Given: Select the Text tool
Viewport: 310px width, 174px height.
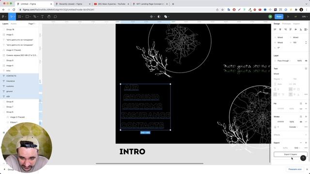Looking at the screenshot, I should [42, 17].
